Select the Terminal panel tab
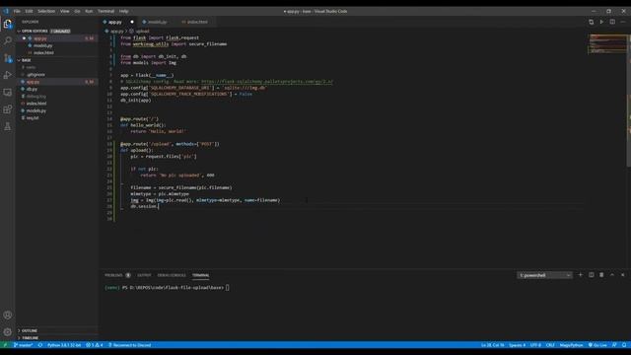The width and height of the screenshot is (631, 355). [x=200, y=275]
